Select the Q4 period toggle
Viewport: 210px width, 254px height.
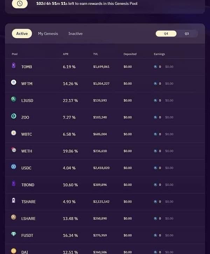coord(166,34)
